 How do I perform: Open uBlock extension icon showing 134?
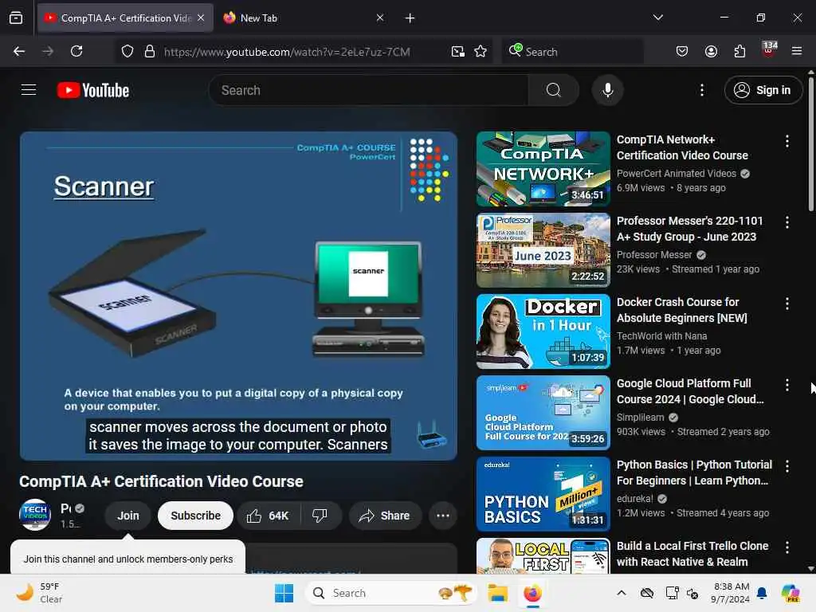click(x=769, y=50)
